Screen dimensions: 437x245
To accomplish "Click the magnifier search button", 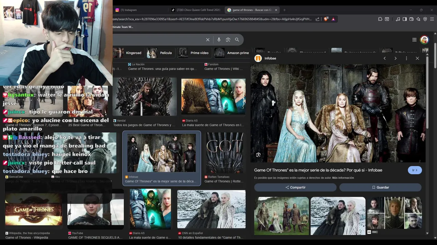I will coord(237,40).
